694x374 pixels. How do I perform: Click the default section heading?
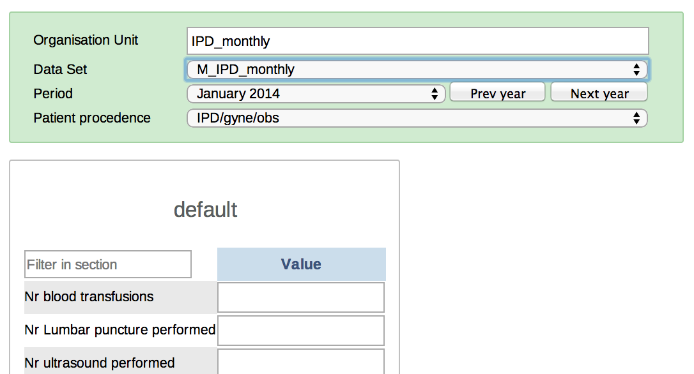pos(205,210)
